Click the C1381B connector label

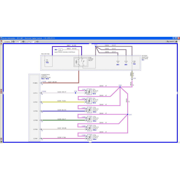point(44,82)
